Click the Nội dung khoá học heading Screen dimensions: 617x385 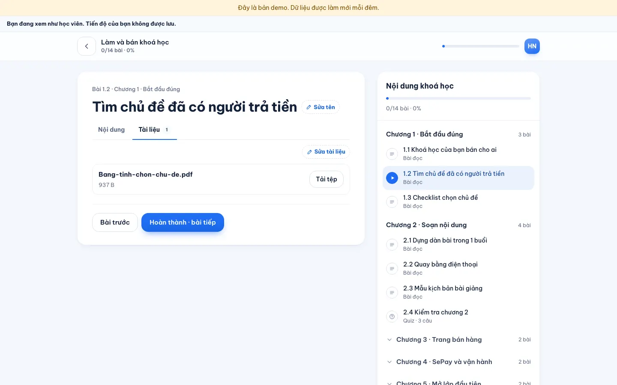[420, 86]
